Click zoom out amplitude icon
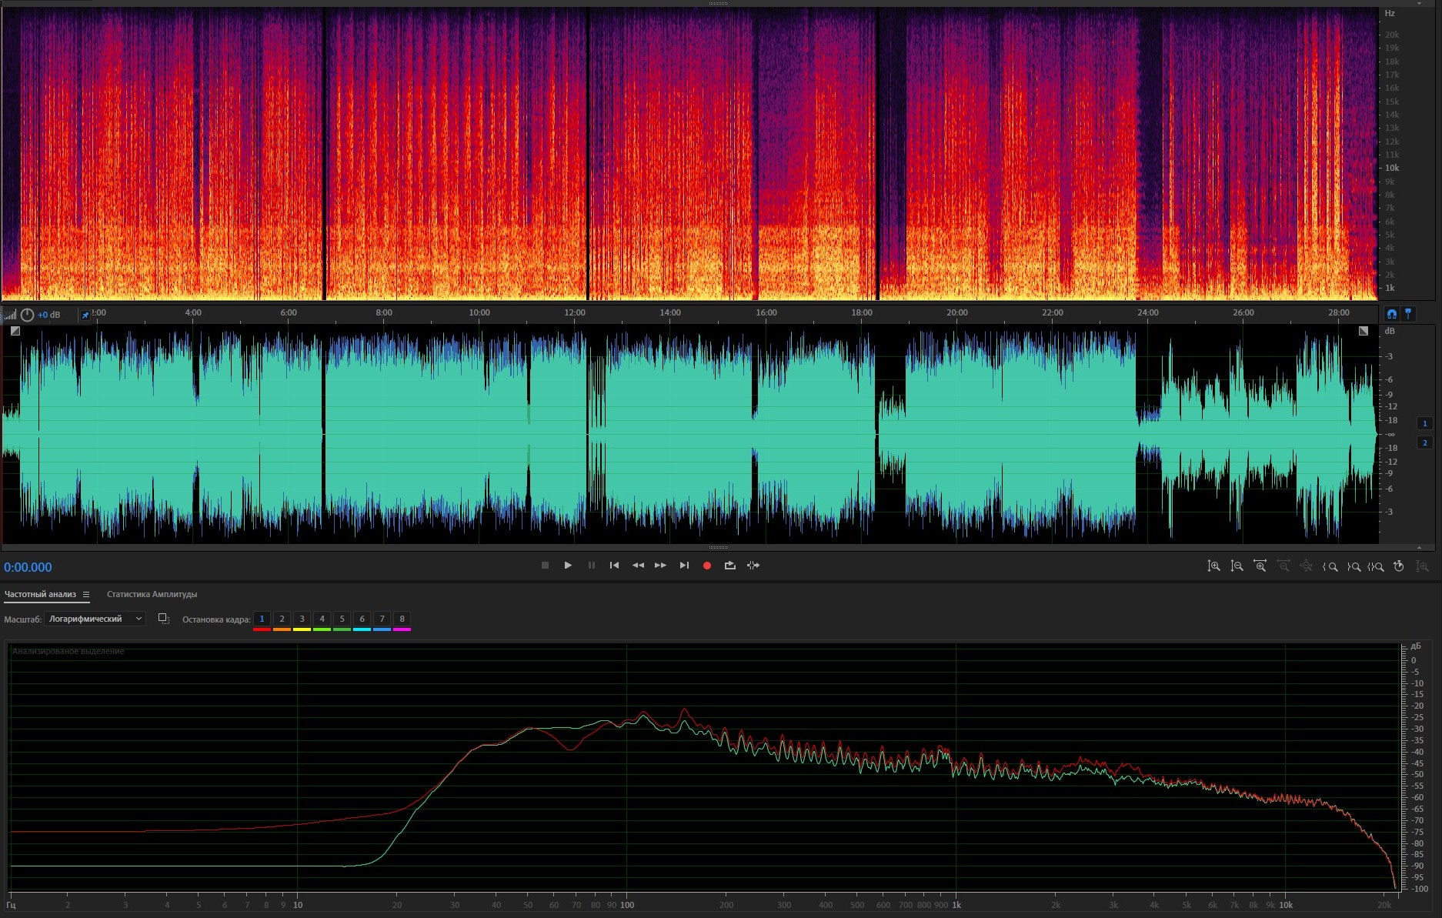Screen dimensions: 1442x918 1237,566
